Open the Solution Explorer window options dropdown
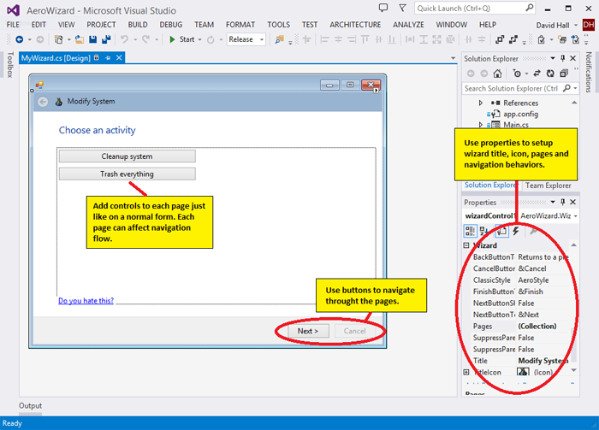 553,58
